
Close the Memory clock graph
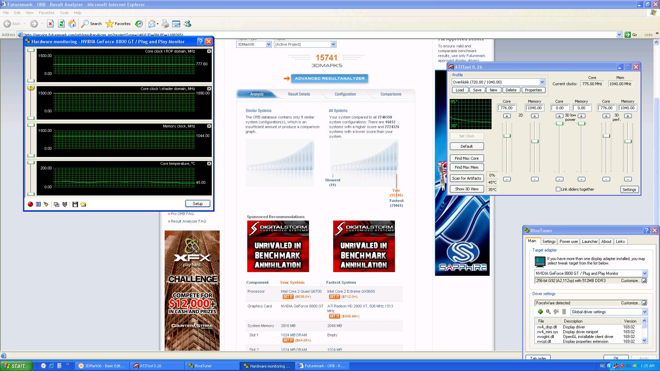click(x=209, y=126)
